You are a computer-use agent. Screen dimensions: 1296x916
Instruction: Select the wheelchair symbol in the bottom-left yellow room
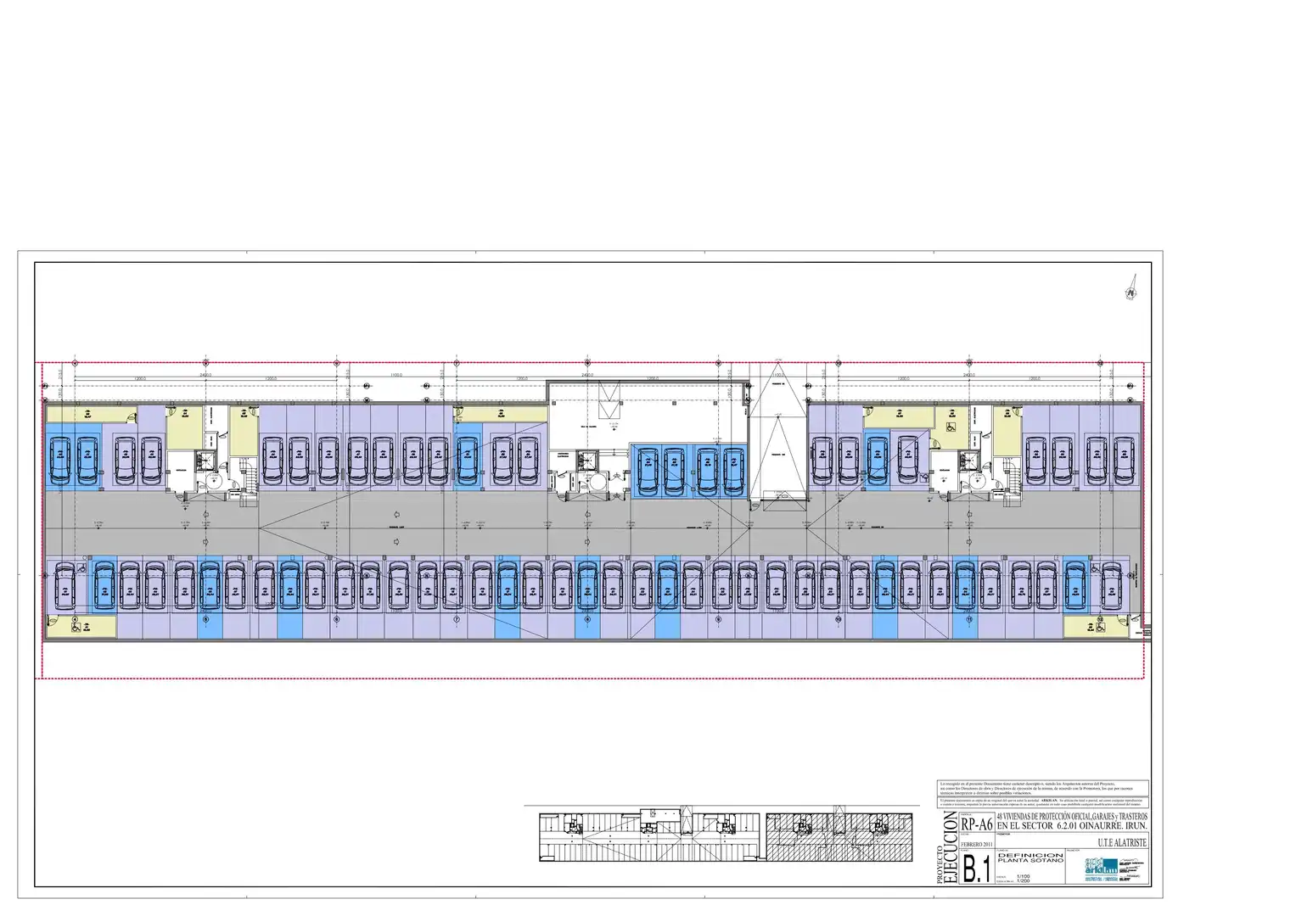pos(76,628)
